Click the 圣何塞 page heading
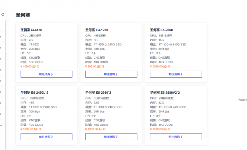Image resolution: width=247 pixels, height=150 pixels. pyautogui.click(x=23, y=15)
